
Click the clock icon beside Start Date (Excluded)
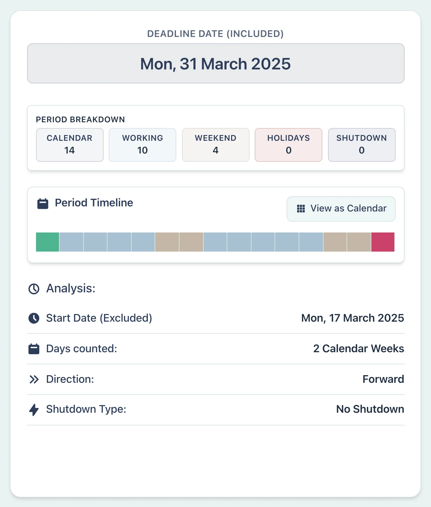click(x=33, y=318)
